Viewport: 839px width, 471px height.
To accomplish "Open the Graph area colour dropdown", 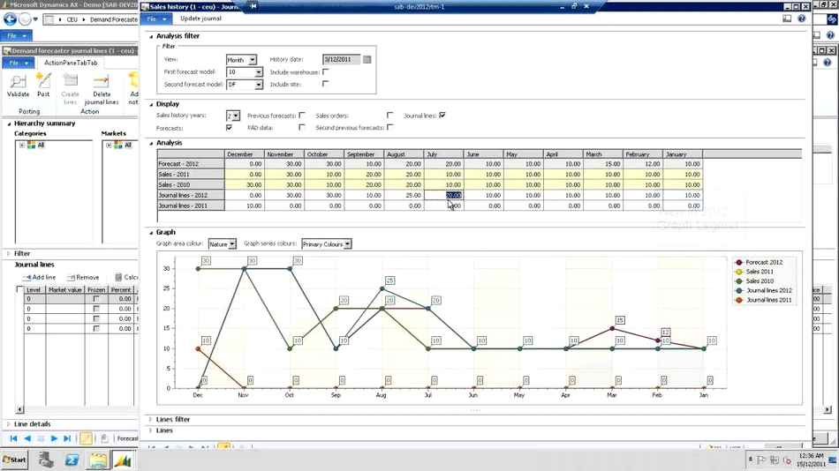I will tap(233, 243).
